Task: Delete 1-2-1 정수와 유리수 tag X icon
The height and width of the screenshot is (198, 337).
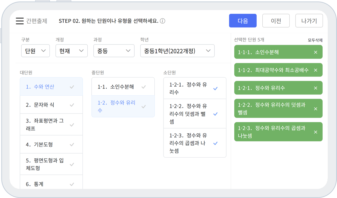Action: [316, 88]
